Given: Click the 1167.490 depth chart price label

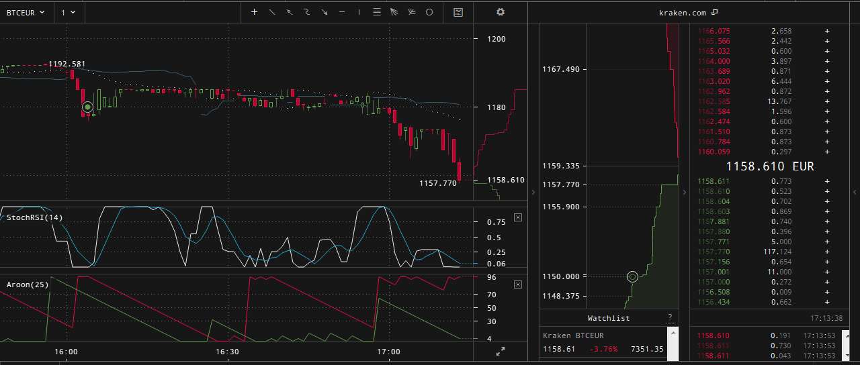Looking at the screenshot, I should coord(560,69).
